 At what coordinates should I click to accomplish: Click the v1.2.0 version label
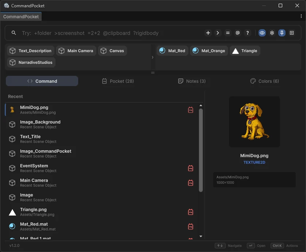(x=15, y=245)
